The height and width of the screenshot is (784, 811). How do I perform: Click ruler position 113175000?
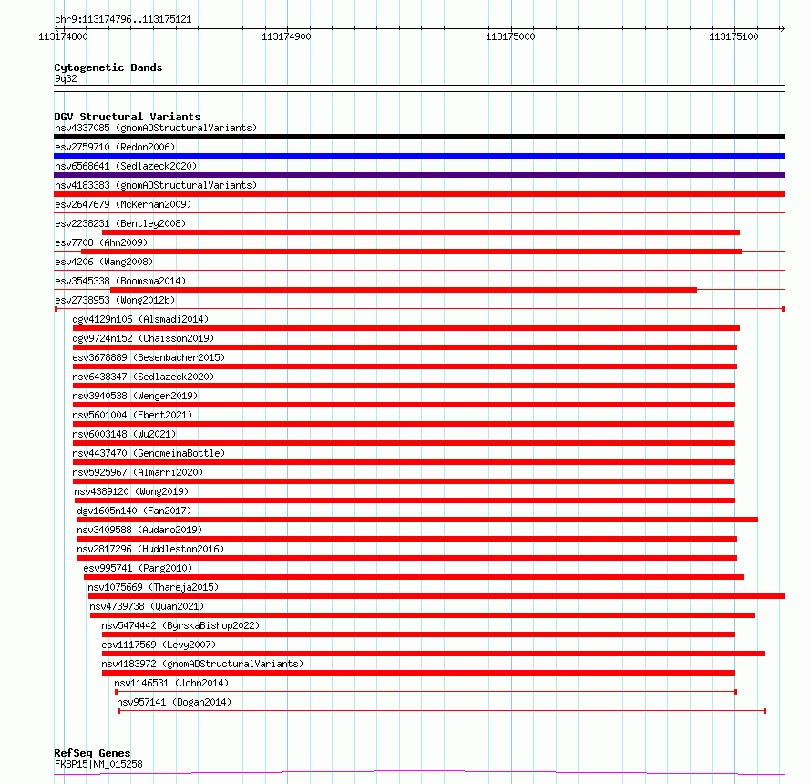[x=510, y=36]
